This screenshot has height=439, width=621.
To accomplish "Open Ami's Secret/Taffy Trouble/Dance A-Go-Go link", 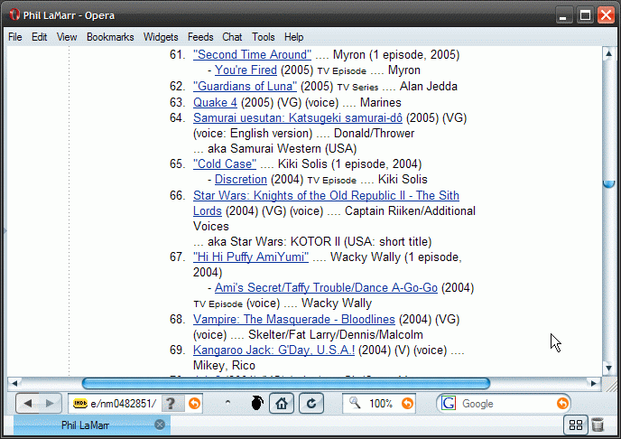I will pyautogui.click(x=326, y=287).
